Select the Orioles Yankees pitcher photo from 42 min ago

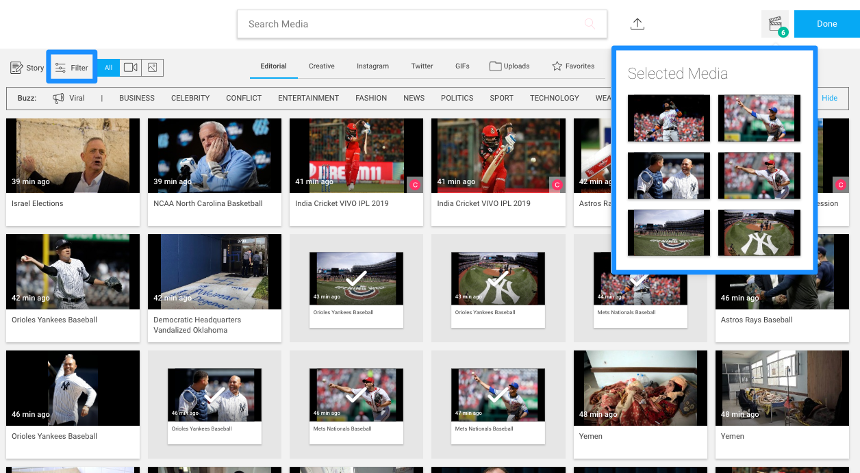click(73, 272)
